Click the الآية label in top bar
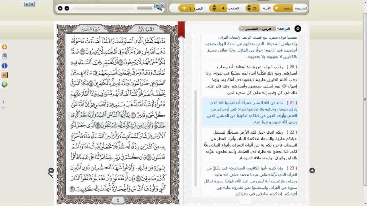The height and width of the screenshot is (206, 367). tap(267, 8)
